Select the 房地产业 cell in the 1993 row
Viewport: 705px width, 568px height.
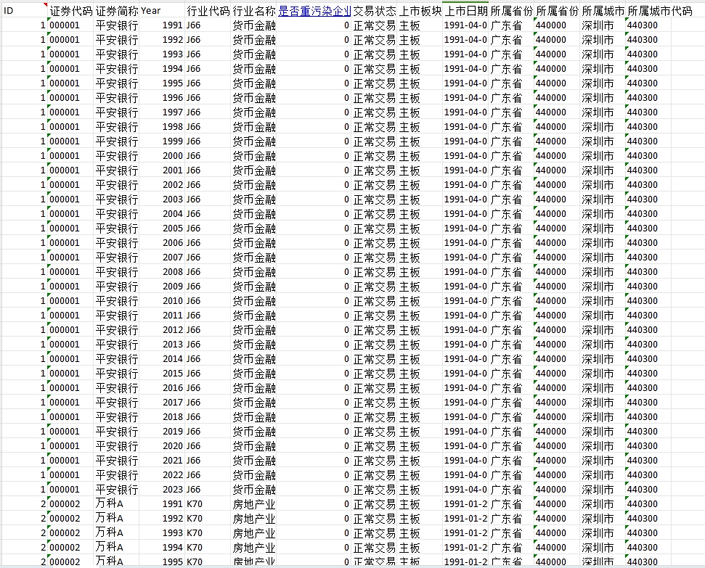coord(253,533)
